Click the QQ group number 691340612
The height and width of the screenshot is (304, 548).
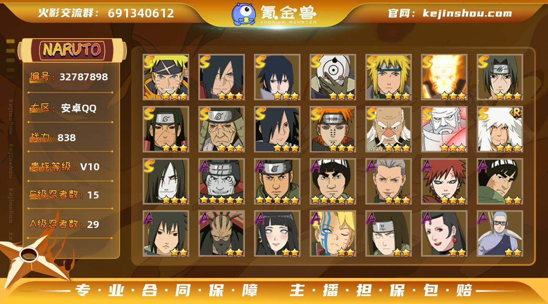(141, 13)
